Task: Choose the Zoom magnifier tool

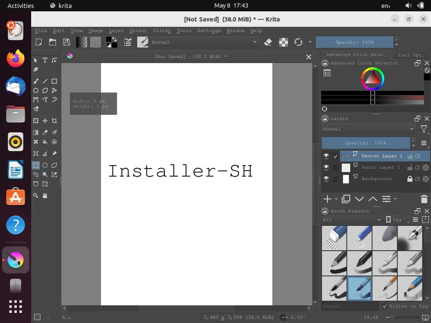Action: 36,196
